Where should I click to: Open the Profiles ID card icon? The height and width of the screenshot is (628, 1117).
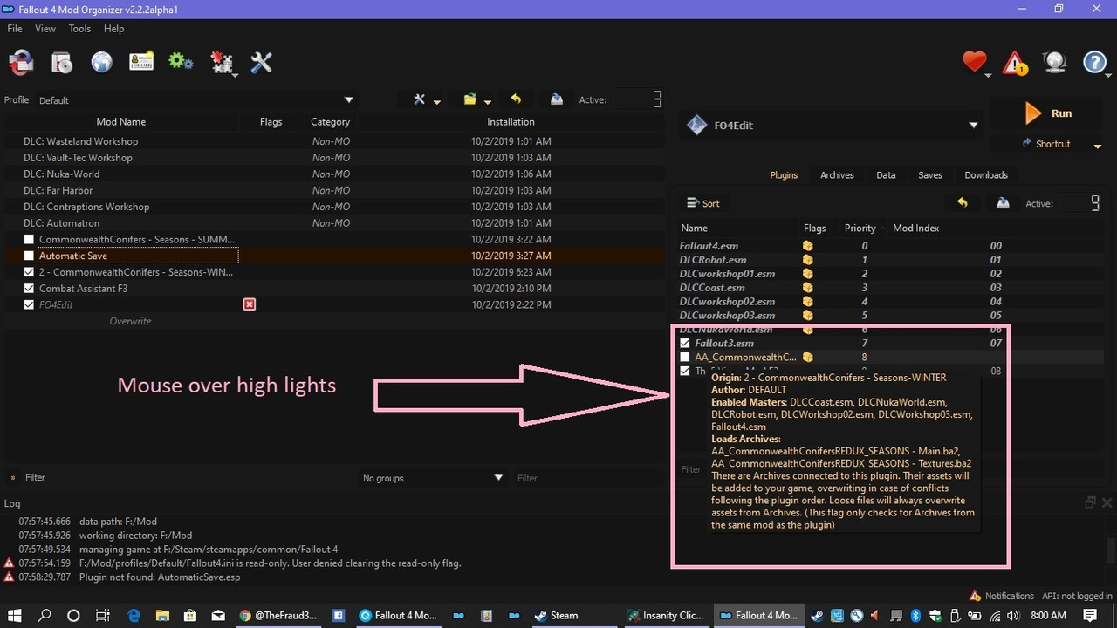click(141, 62)
